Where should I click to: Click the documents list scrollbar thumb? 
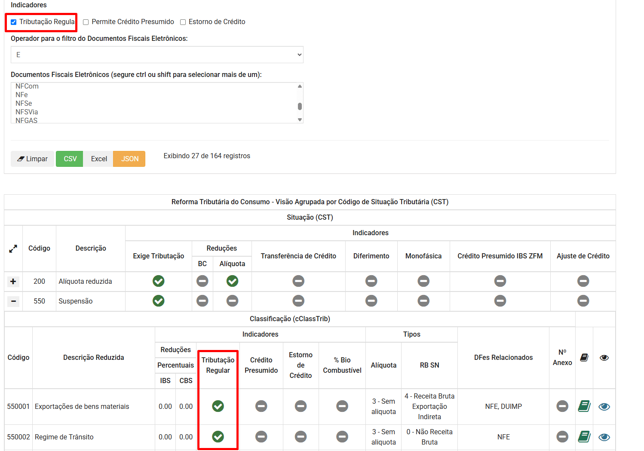pos(300,106)
